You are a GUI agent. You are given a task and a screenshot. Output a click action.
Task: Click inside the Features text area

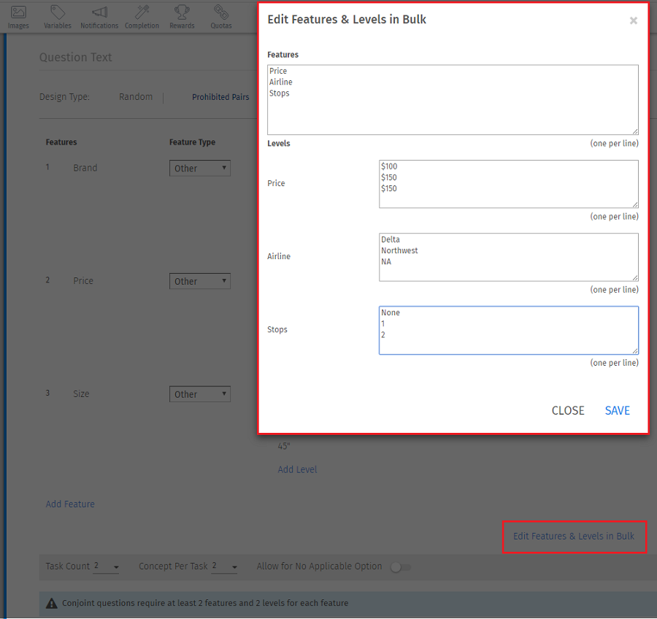click(x=453, y=99)
